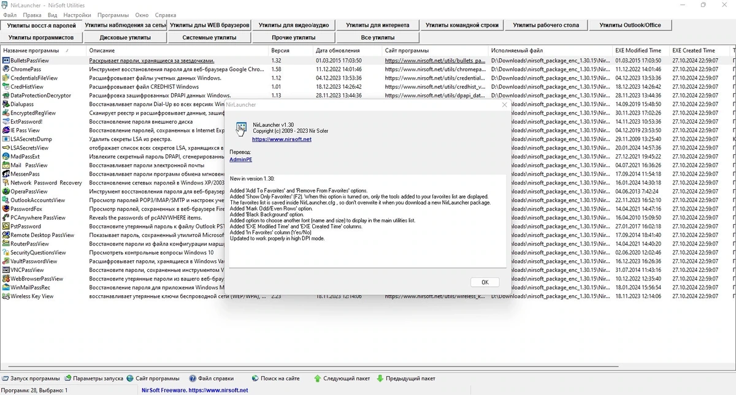Switch to Утилиты рабочего стола tab
Viewport: 736px width, 395px height.
(x=546, y=25)
